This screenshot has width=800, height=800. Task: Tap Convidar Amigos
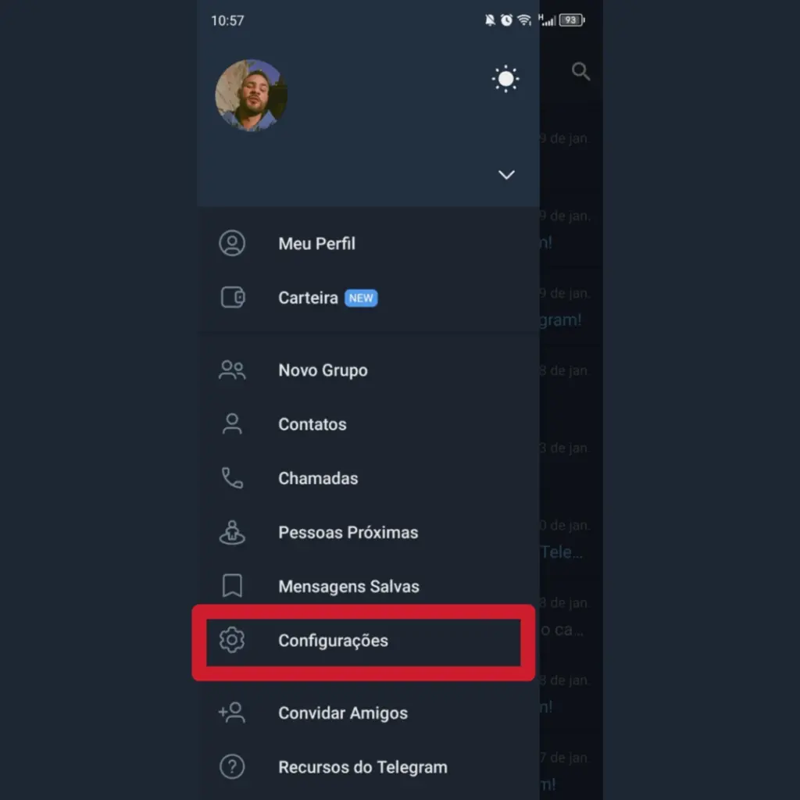click(343, 712)
